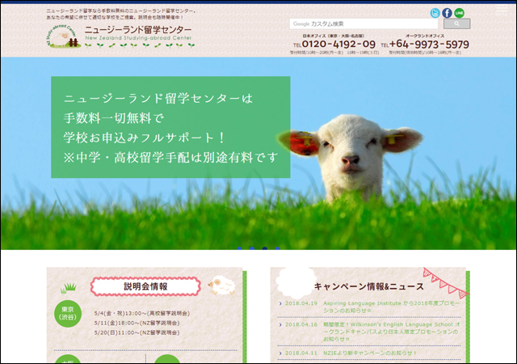Click the green 手数料一切無料 banner text box
Image resolution: width=517 pixels, height=364 pixels.
tap(170, 127)
